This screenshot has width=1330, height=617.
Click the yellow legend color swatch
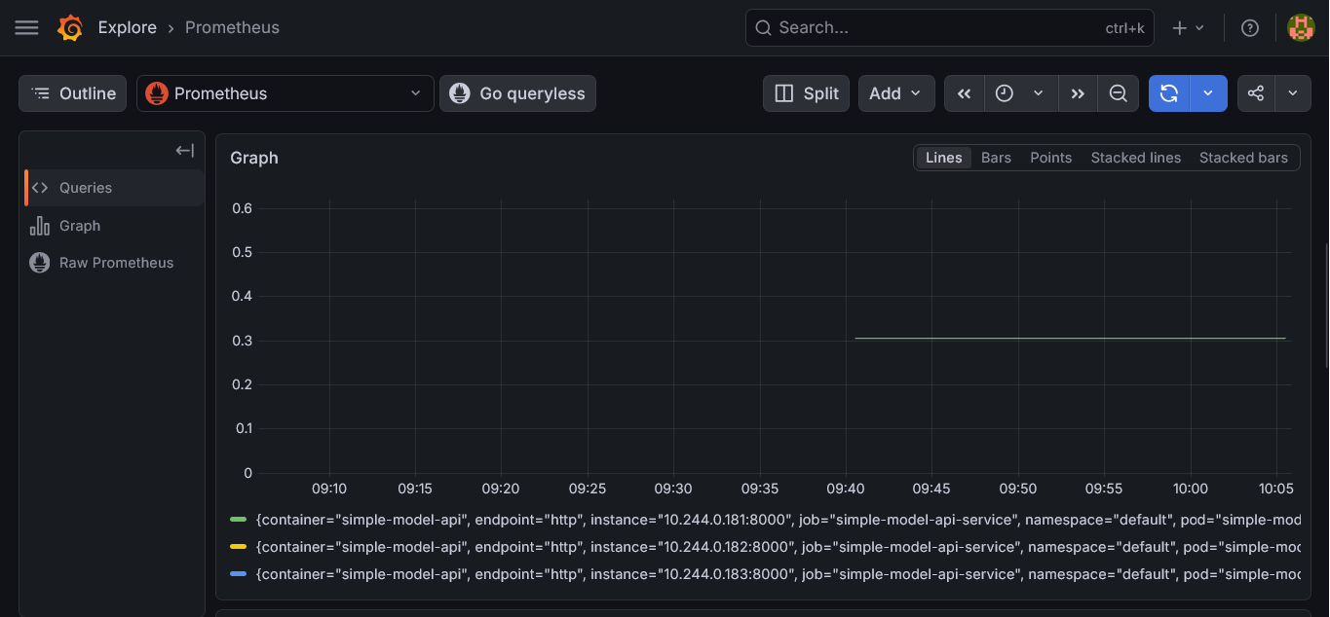(x=238, y=547)
